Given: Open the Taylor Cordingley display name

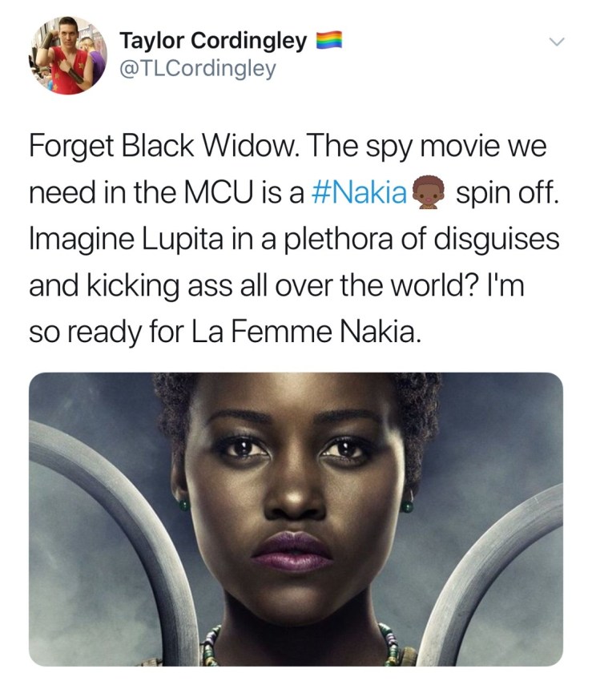Looking at the screenshot, I should pyautogui.click(x=213, y=40).
